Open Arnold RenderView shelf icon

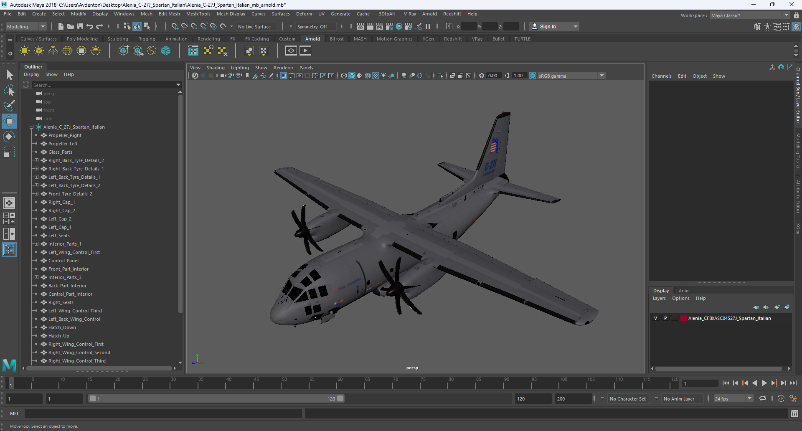[291, 51]
